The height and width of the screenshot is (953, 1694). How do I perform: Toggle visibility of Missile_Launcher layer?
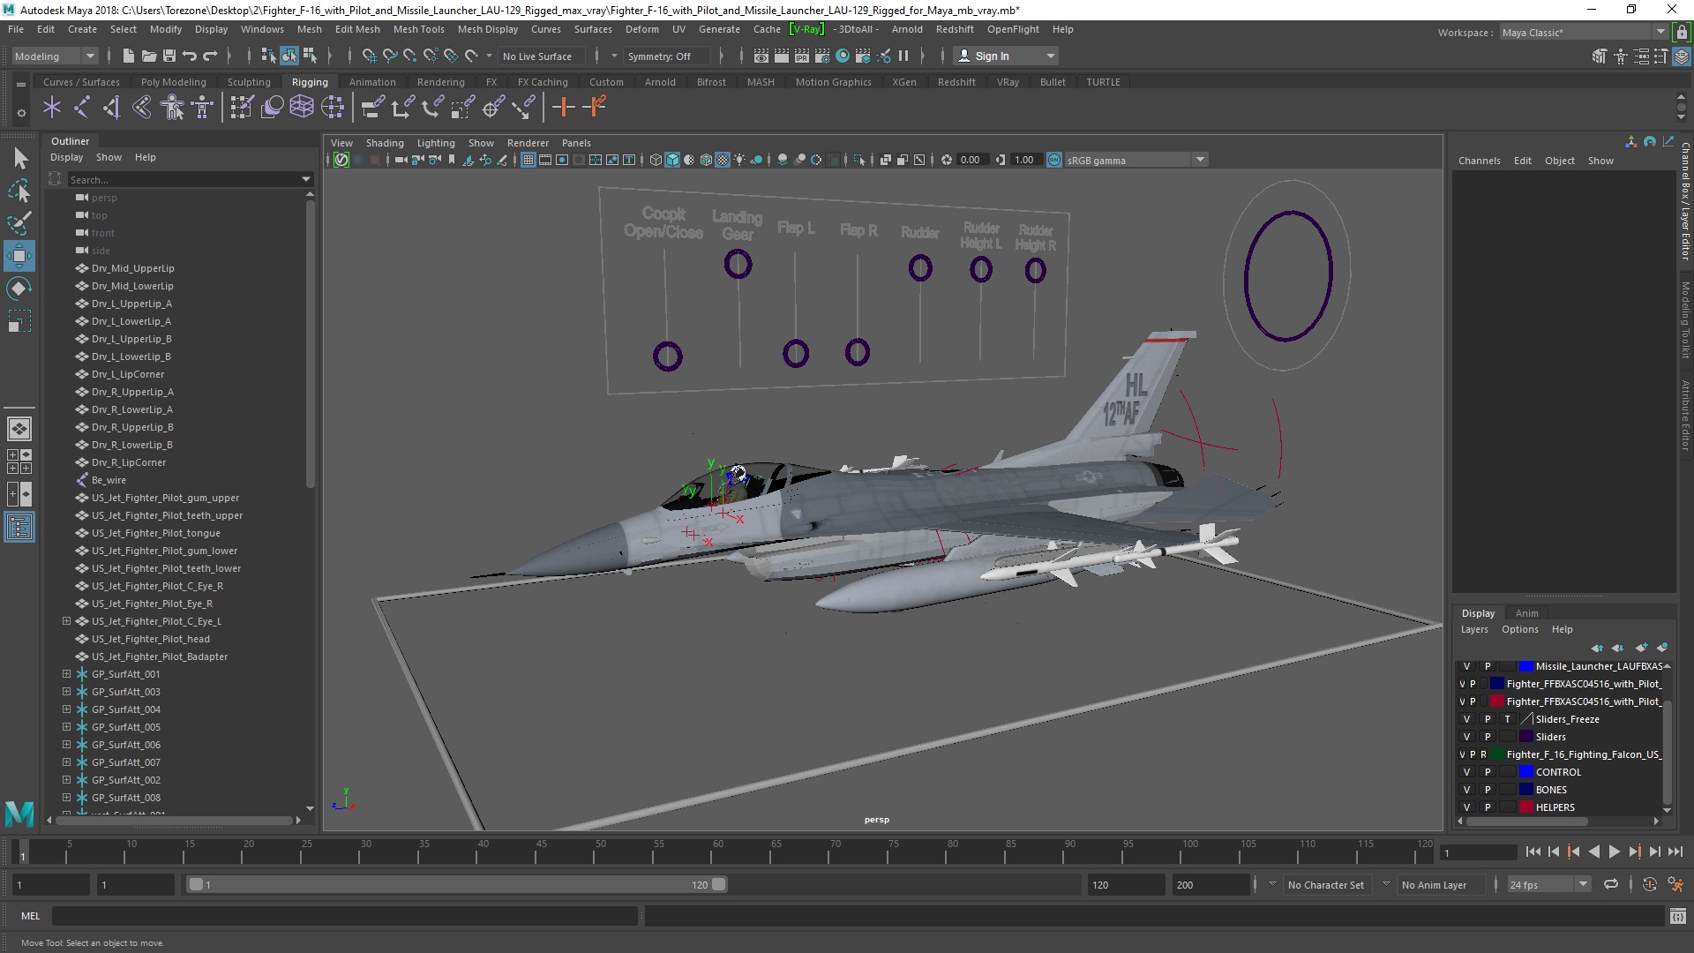[1466, 666]
